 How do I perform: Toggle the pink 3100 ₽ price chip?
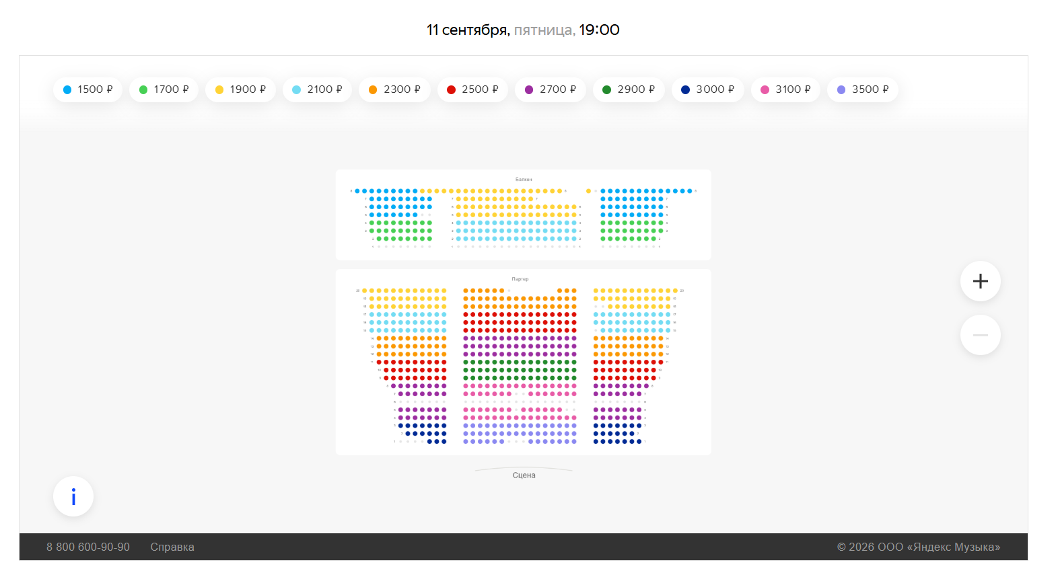(785, 89)
